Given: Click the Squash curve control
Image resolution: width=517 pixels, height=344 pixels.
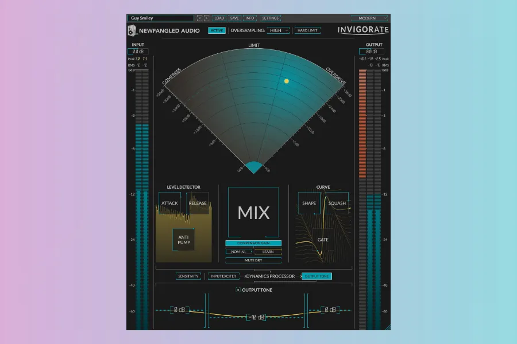Looking at the screenshot, I should point(337,203).
